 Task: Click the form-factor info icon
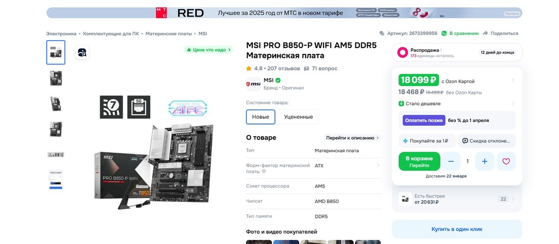pos(264,171)
